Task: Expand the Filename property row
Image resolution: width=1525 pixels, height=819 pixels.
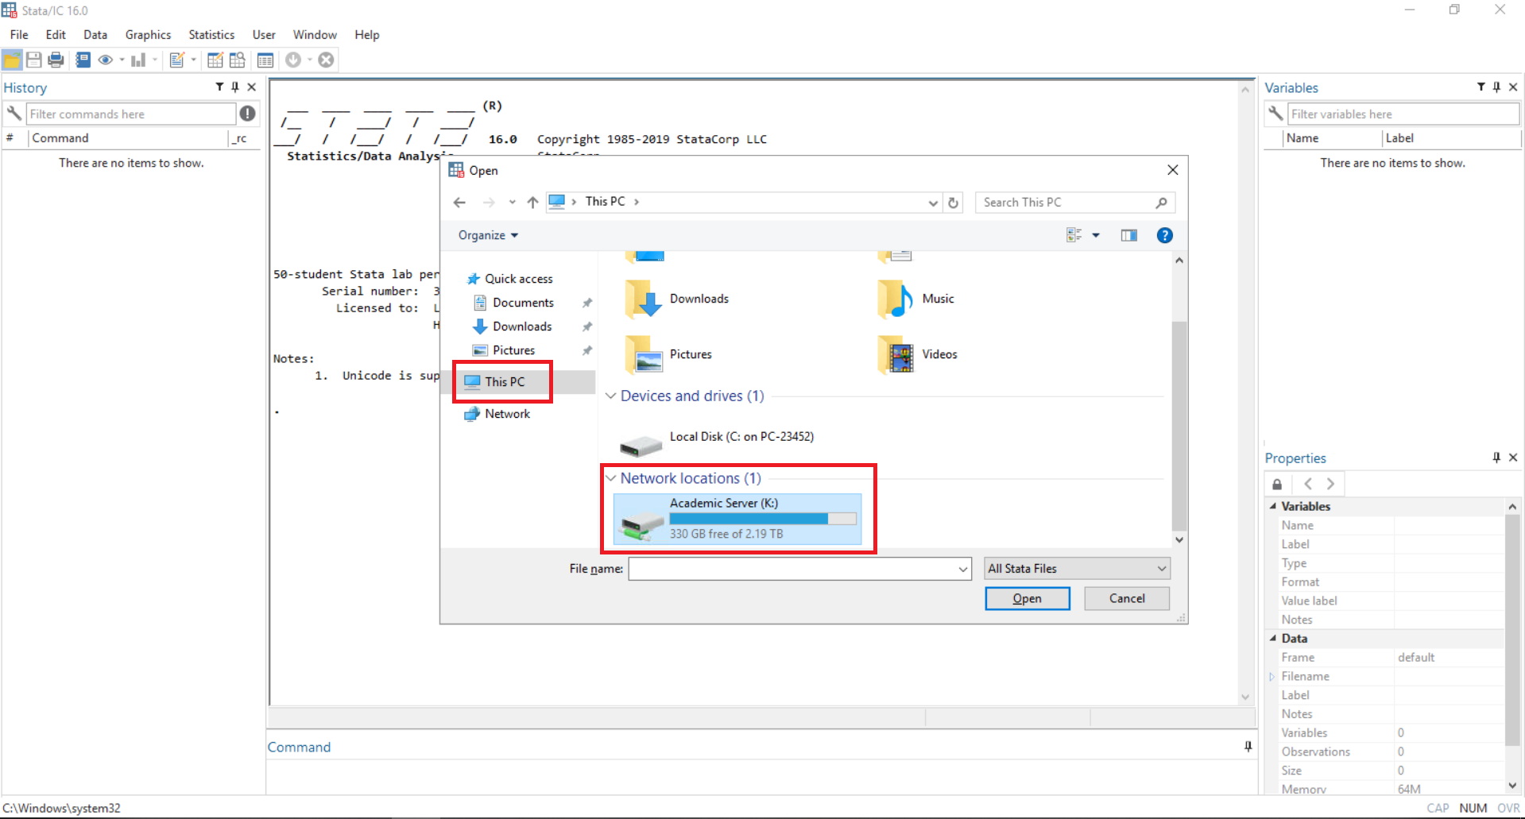Action: pos(1271,677)
